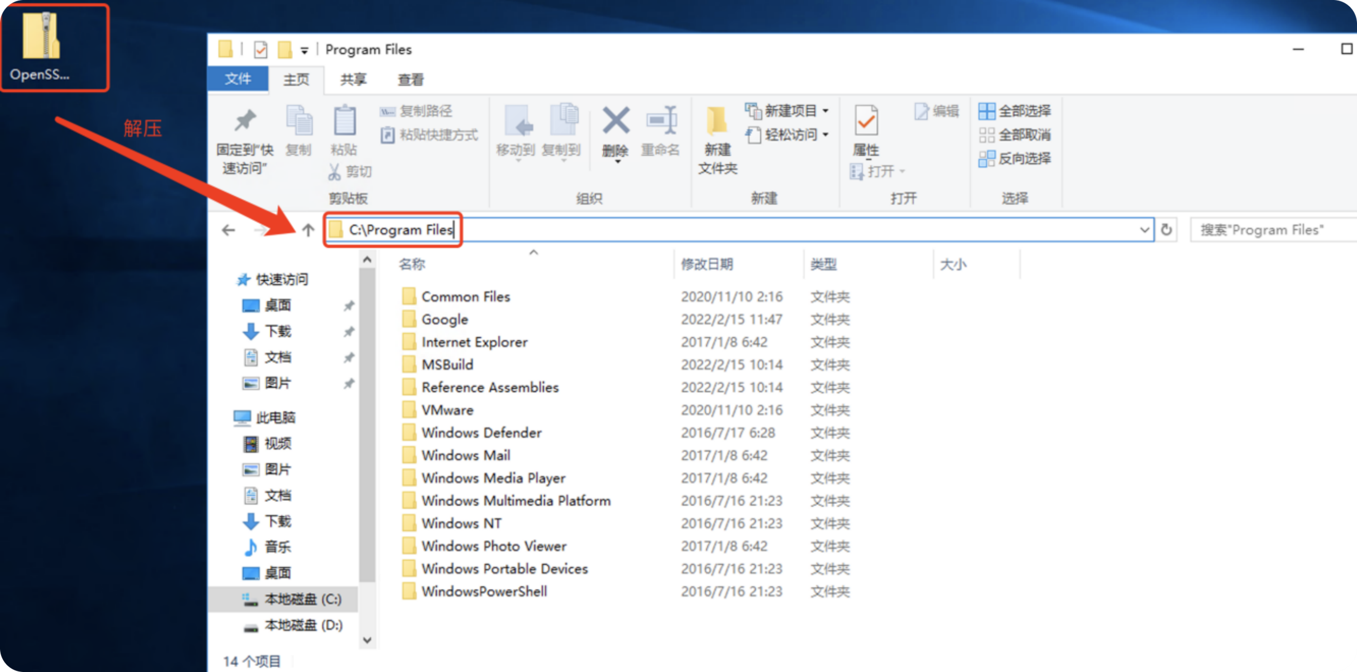This screenshot has width=1357, height=672.
Task: Select Desktop under Quick access
Action: [x=268, y=305]
